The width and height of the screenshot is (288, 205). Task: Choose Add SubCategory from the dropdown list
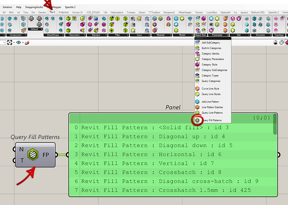click(213, 42)
